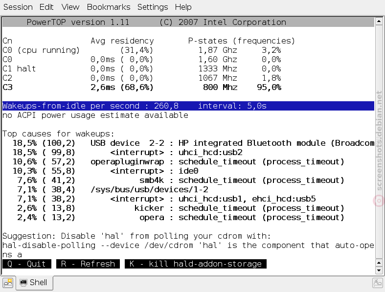Viewport: 385px width, 292px height.
Task: Click the scrollbar down arrow at bottom
Action: point(379,270)
